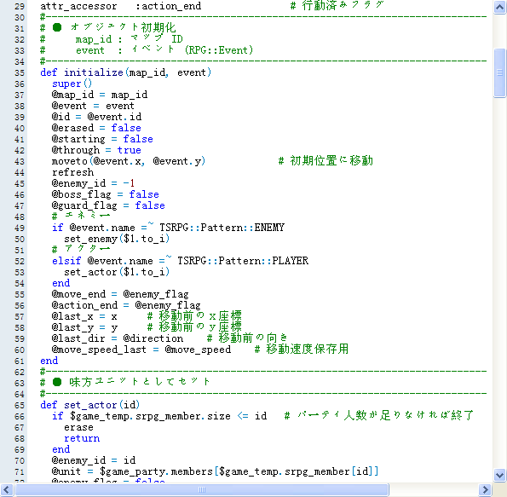Click 'def initialize(map_id, event)' line

click(x=126, y=72)
